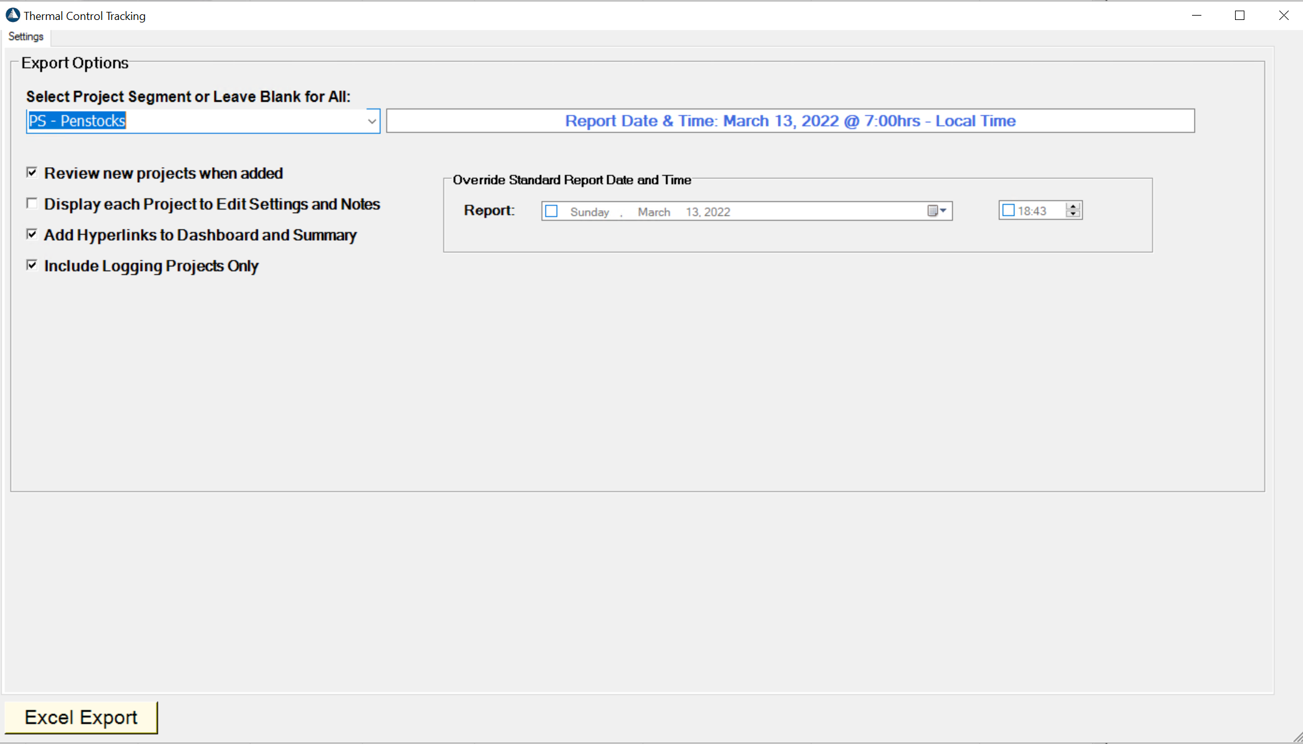Click the time spinner down arrow
Viewport: 1303px width, 744px height.
pos(1073,215)
